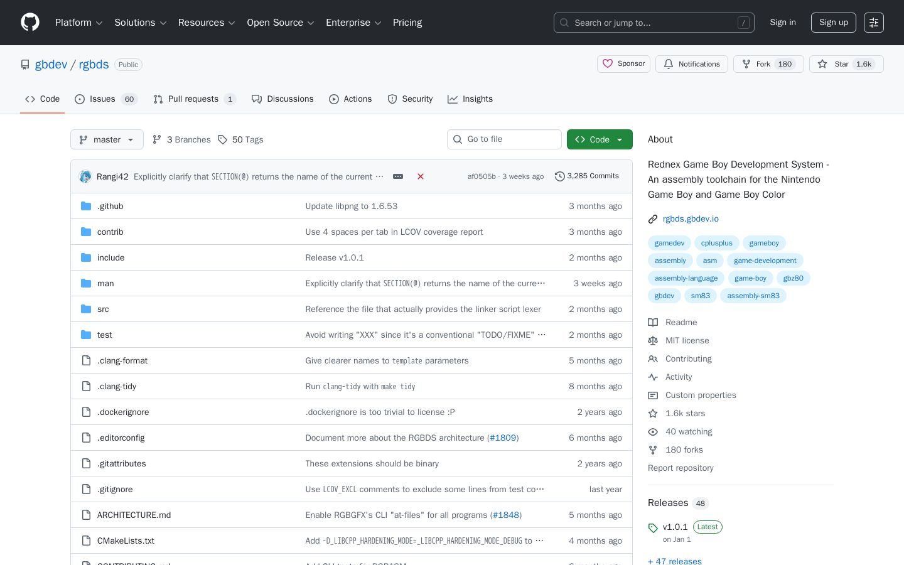The width and height of the screenshot is (904, 565).
Task: Open CMakeLists.txt file
Action: point(126,541)
